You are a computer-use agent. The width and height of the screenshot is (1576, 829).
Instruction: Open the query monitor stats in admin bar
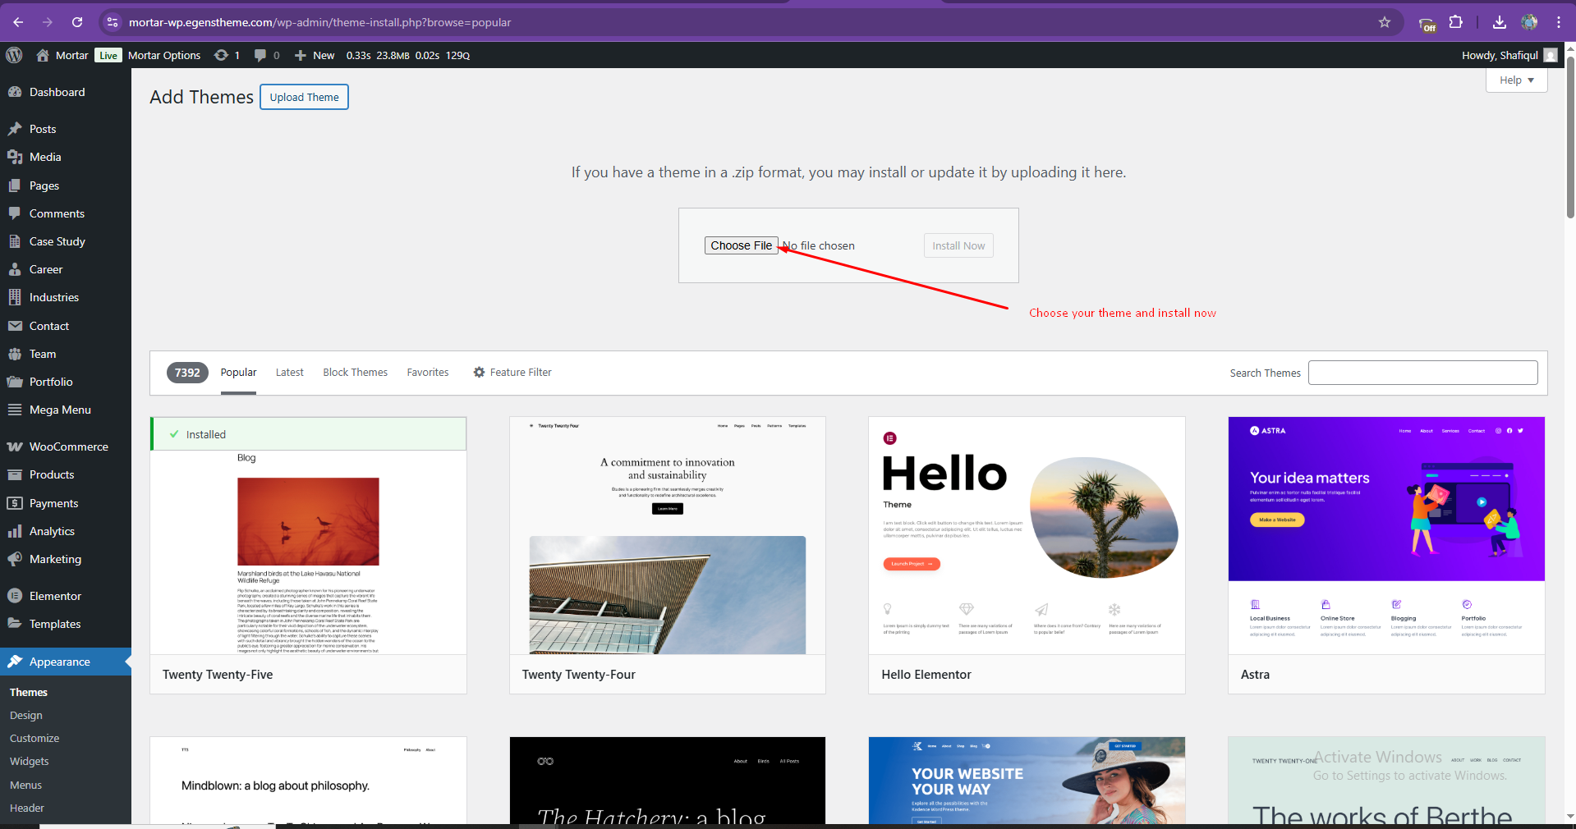[407, 55]
